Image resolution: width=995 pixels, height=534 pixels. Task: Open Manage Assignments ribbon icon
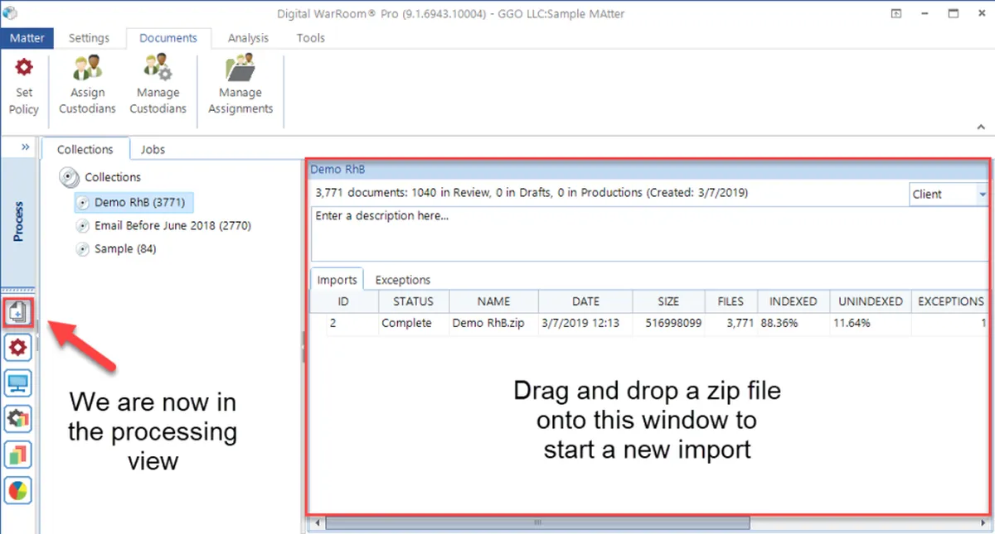pyautogui.click(x=240, y=68)
